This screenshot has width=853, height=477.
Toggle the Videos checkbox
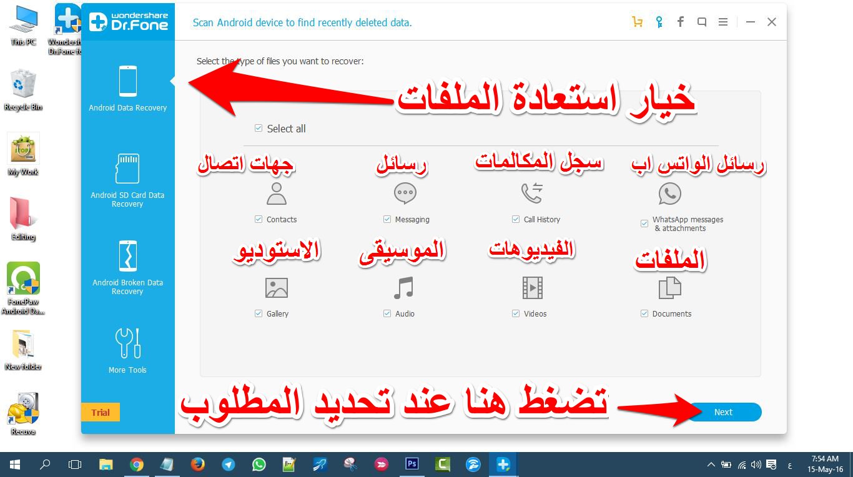tap(516, 313)
